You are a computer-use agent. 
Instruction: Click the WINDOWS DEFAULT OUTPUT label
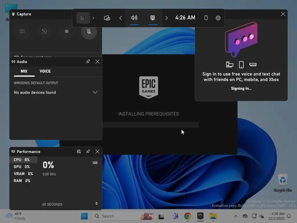tap(36, 83)
